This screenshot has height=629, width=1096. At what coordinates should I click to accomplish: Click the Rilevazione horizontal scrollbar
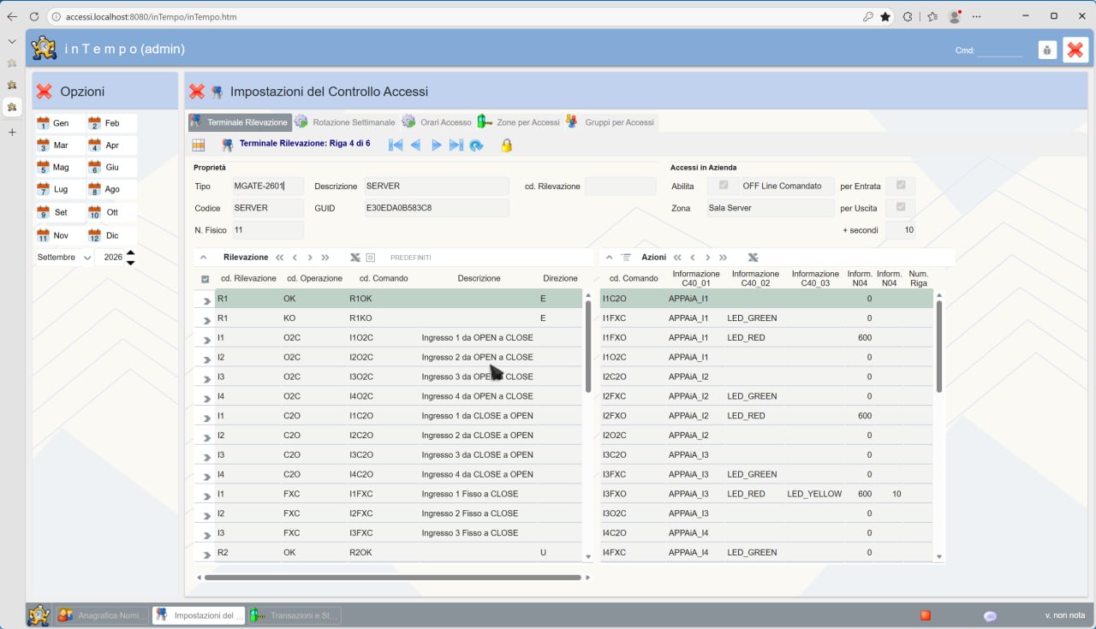point(392,578)
